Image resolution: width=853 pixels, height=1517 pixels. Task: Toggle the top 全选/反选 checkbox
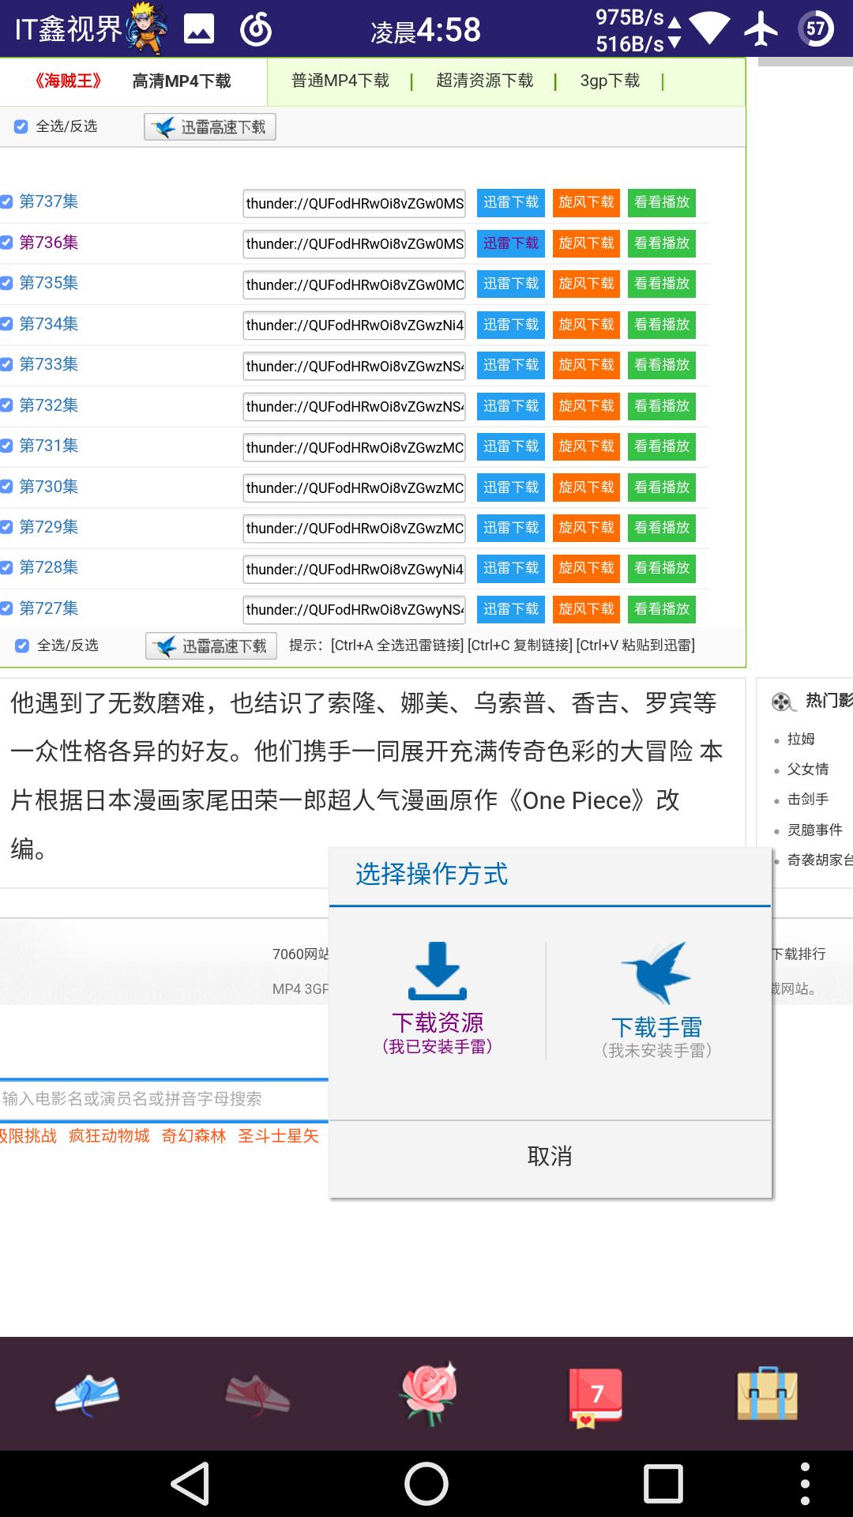coord(21,126)
